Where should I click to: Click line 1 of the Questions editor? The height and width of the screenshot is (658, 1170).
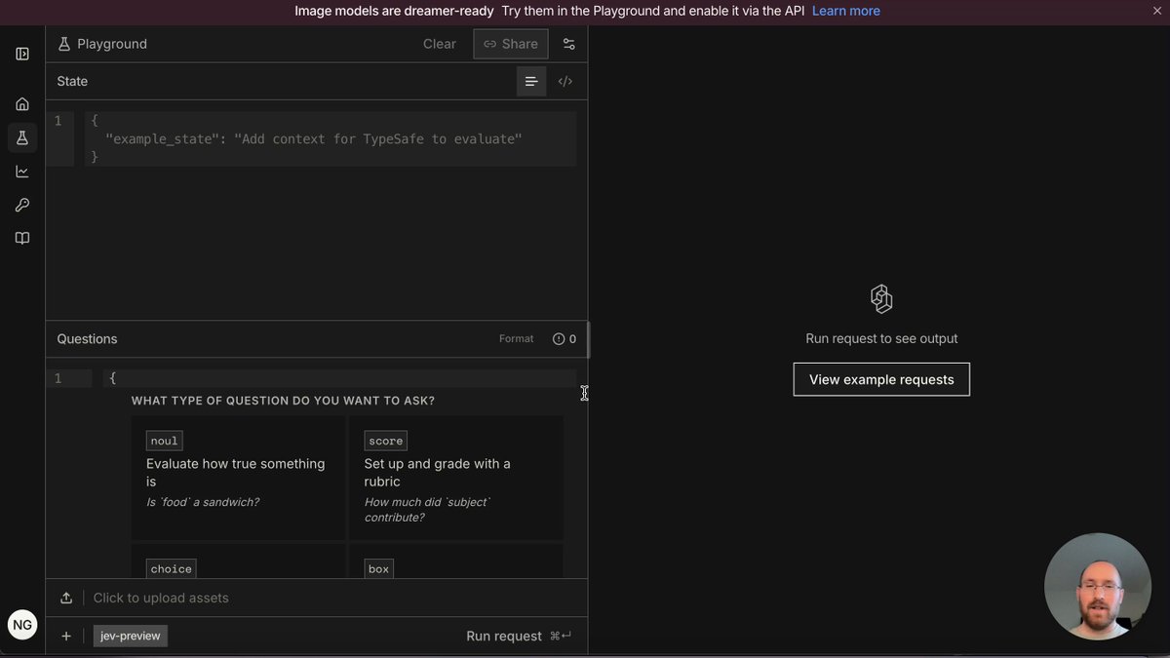(339, 378)
